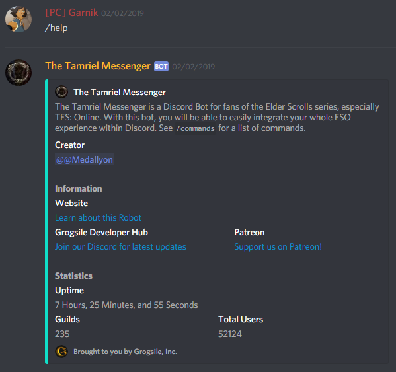Screen dimensions: 396x372
Task: Click Garnik's message timestamp 02/02/2019
Action: (x=122, y=13)
